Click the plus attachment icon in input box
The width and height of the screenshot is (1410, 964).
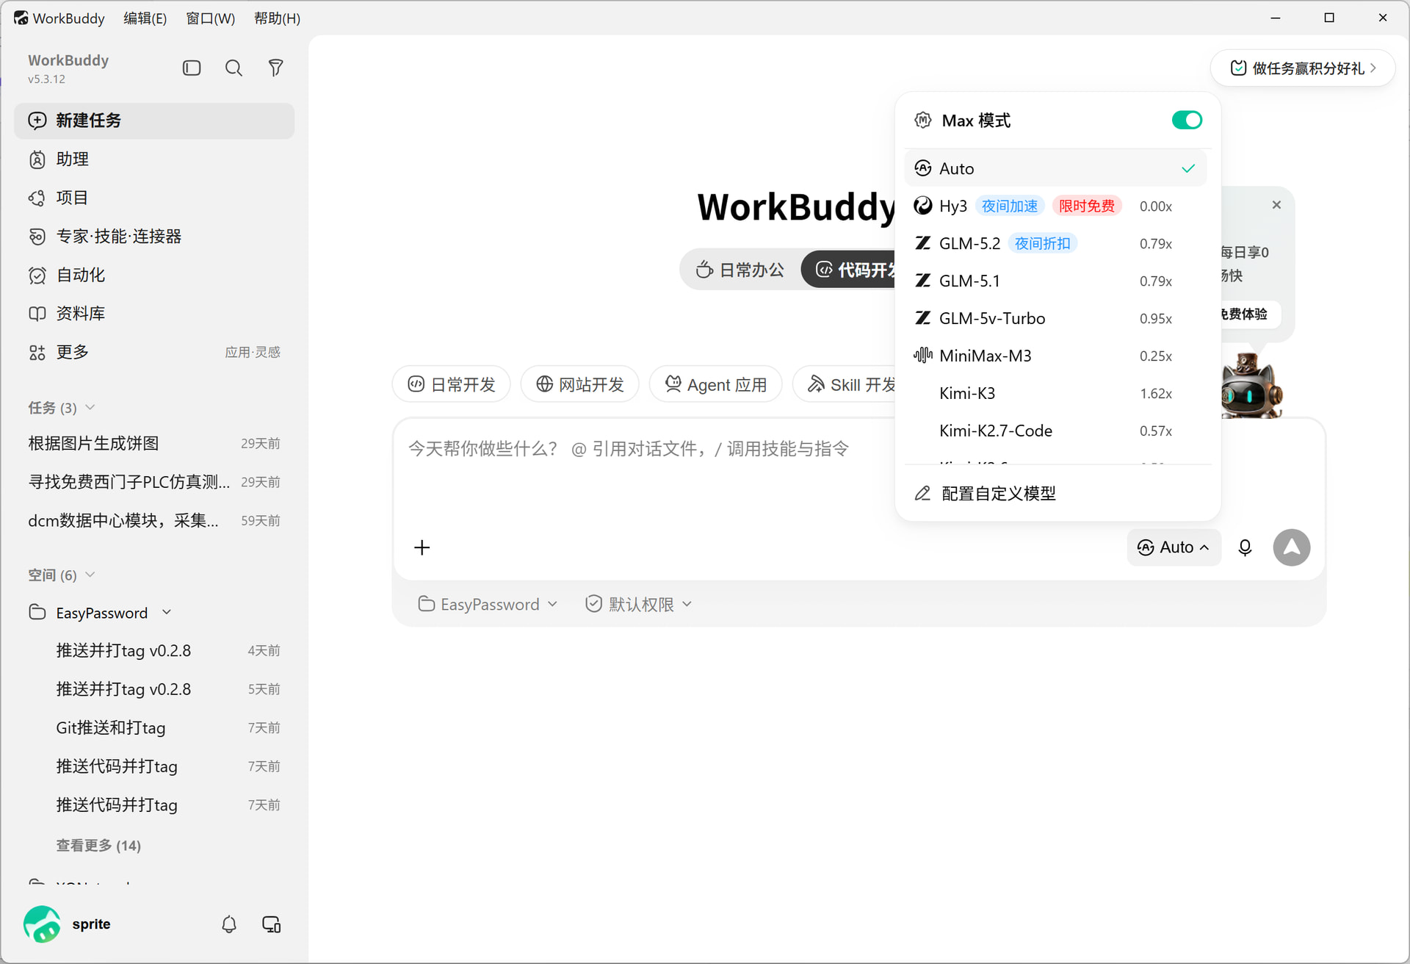click(x=422, y=547)
